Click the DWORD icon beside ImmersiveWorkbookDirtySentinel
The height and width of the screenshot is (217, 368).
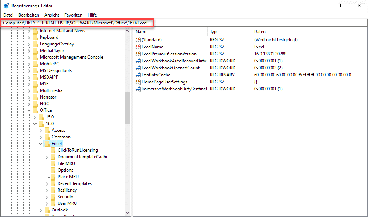coord(138,89)
